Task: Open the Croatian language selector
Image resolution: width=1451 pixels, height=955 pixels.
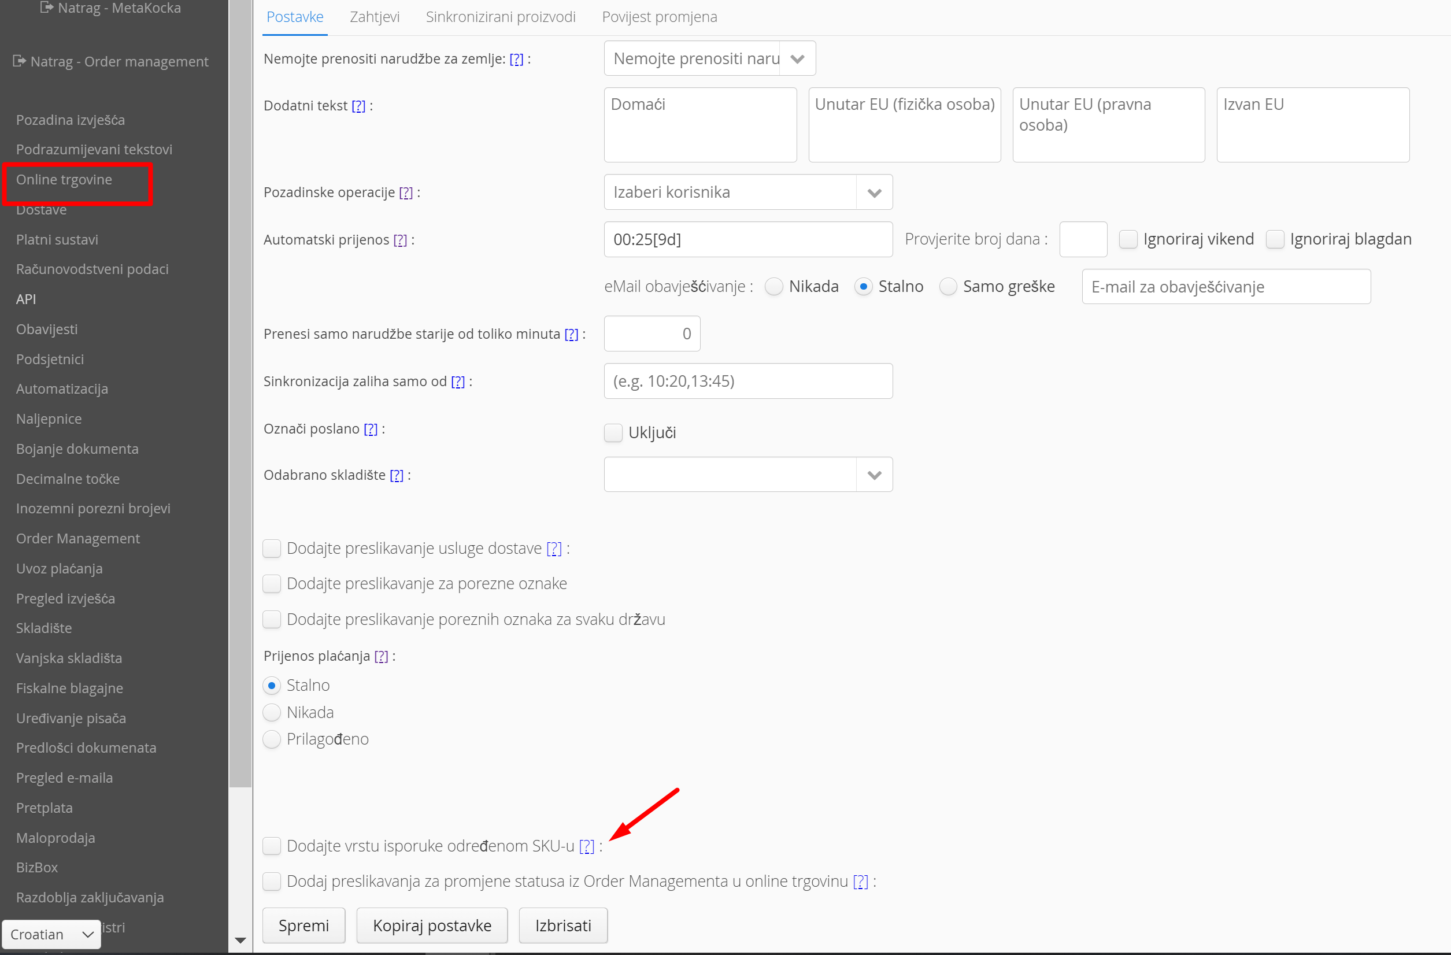Action: pyautogui.click(x=51, y=934)
